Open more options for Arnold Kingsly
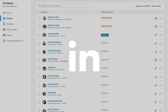 [x=161, y=52]
